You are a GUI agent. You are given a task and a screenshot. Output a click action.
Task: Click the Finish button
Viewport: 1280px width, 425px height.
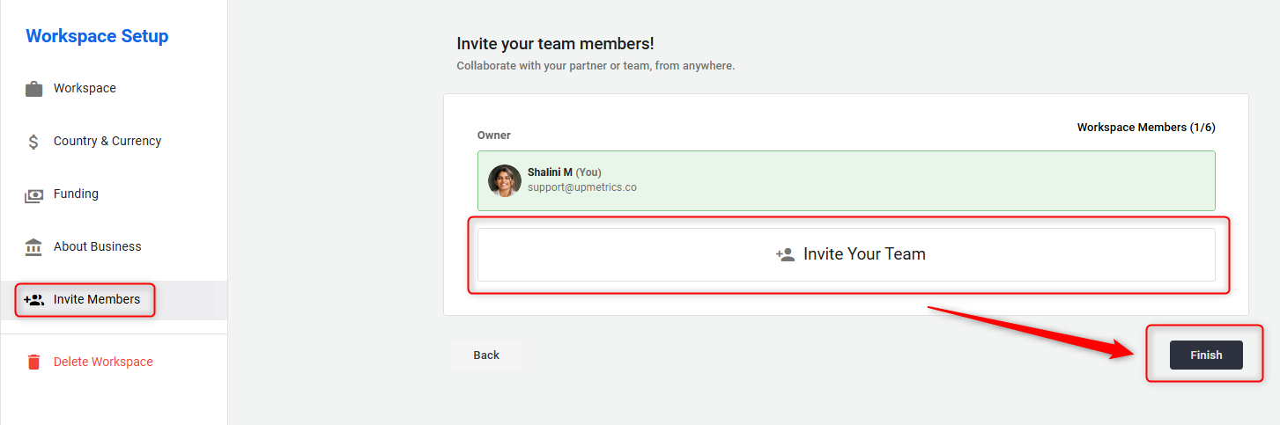tap(1205, 355)
